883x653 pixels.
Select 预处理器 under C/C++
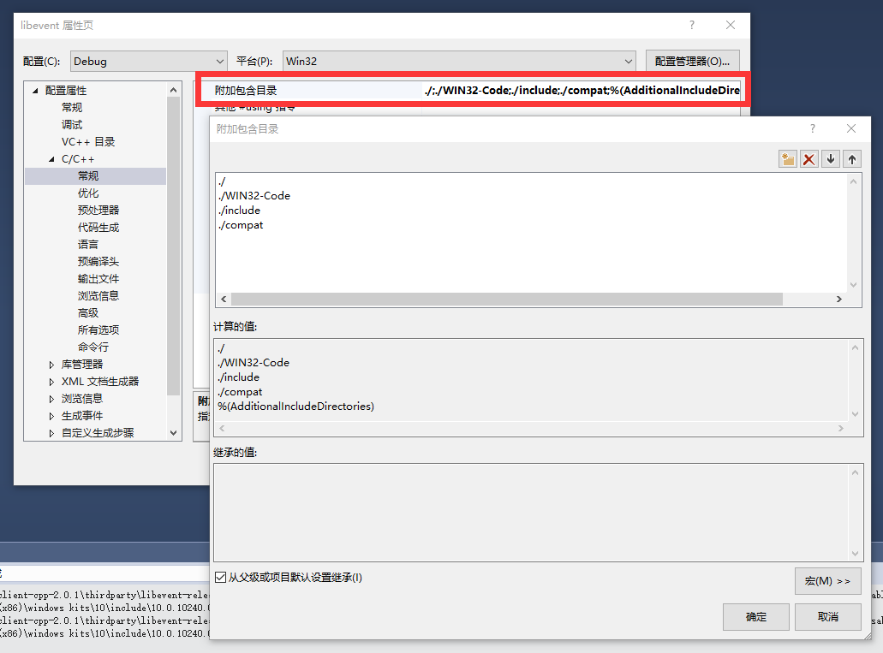(x=97, y=210)
